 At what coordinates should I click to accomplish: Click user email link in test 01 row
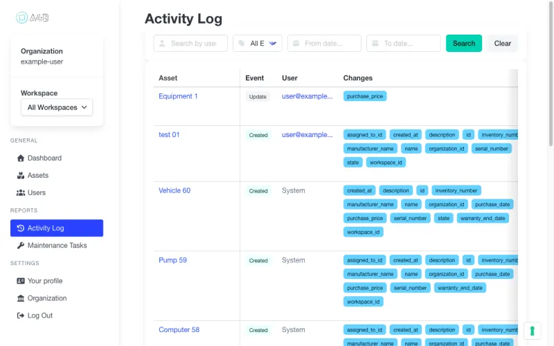coord(307,134)
